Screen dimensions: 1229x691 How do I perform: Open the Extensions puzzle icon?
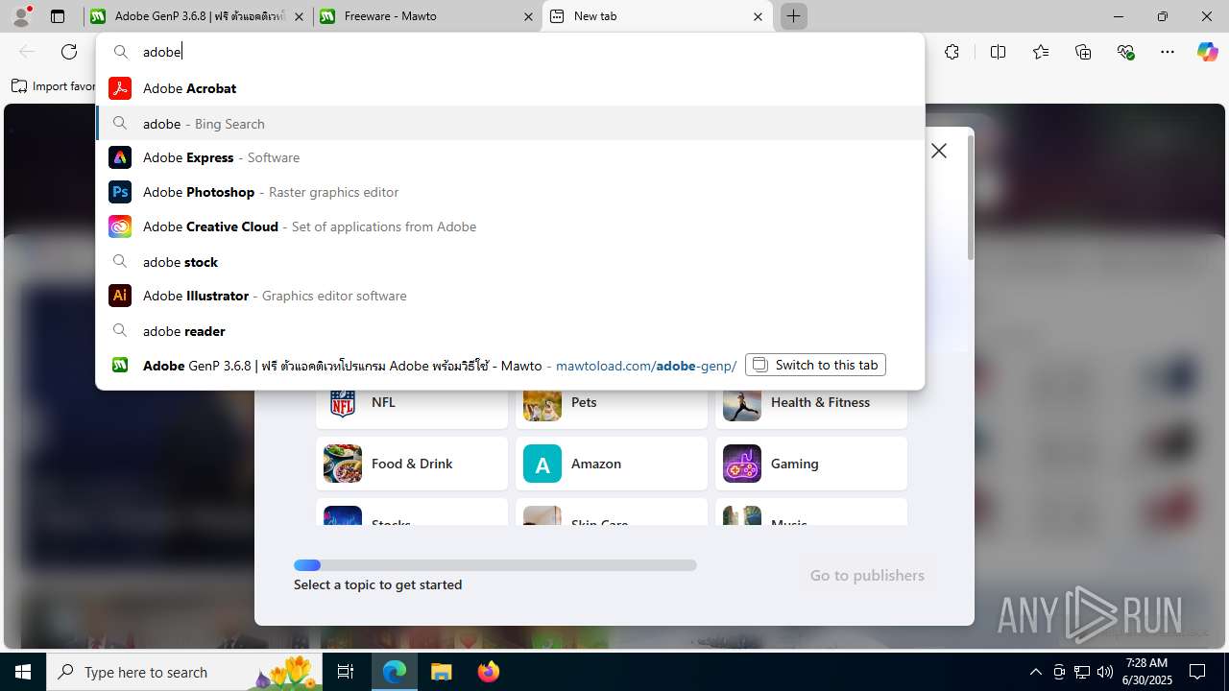point(952,52)
